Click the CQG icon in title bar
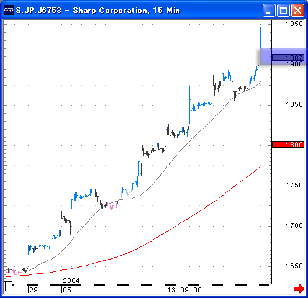This screenshot has height=298, width=308. 9,10
